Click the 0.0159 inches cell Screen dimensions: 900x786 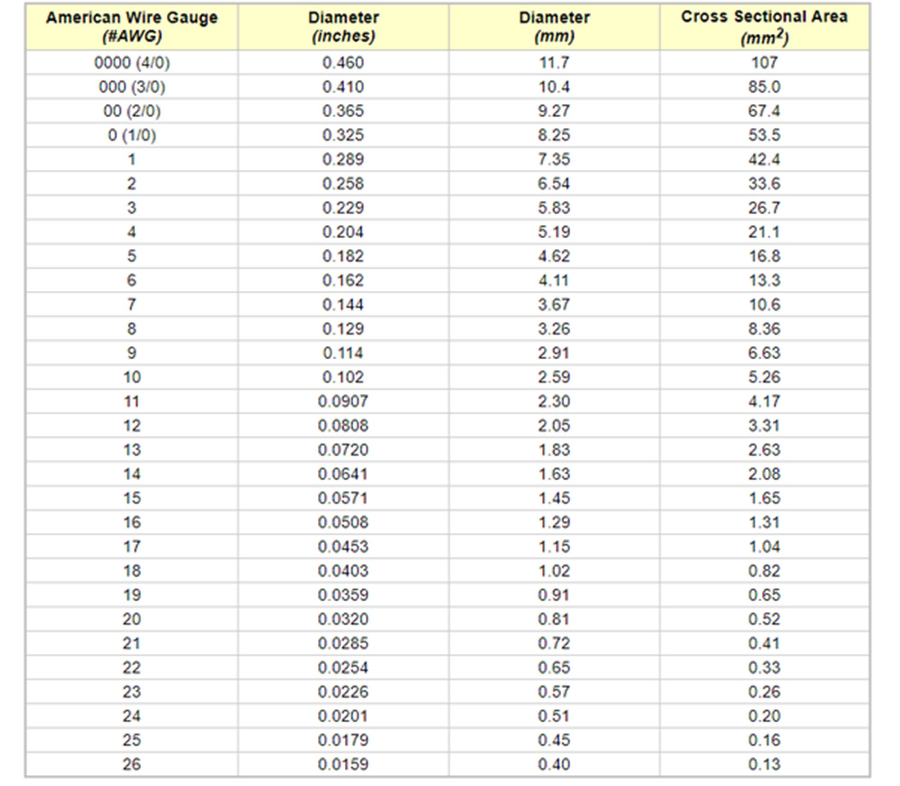pyautogui.click(x=343, y=764)
